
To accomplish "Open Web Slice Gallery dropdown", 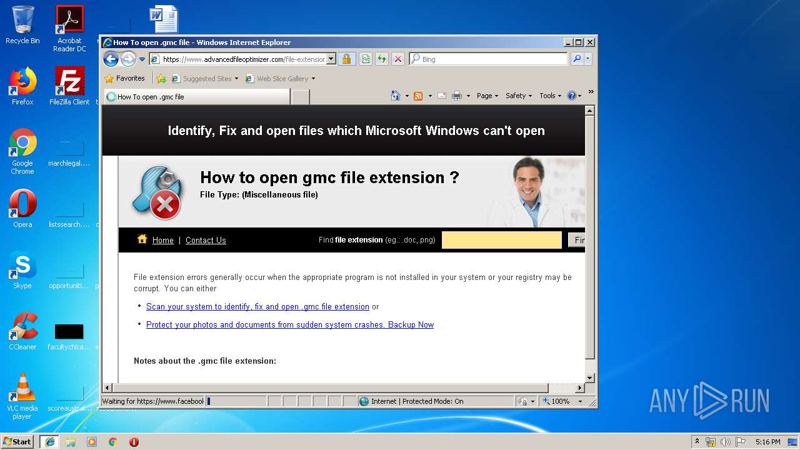I will (280, 79).
